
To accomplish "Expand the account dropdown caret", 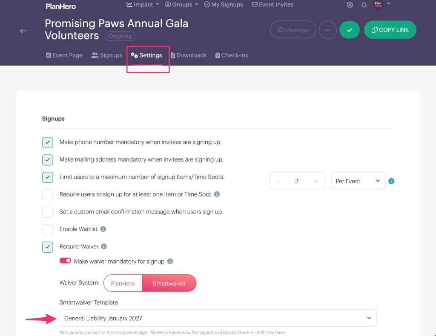I will tap(388, 3).
